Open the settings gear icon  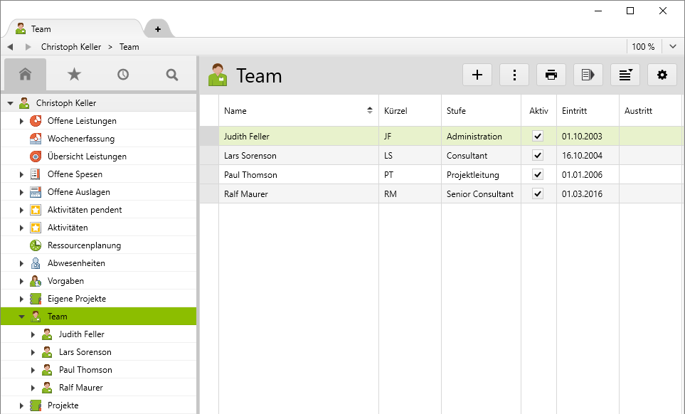click(x=662, y=75)
